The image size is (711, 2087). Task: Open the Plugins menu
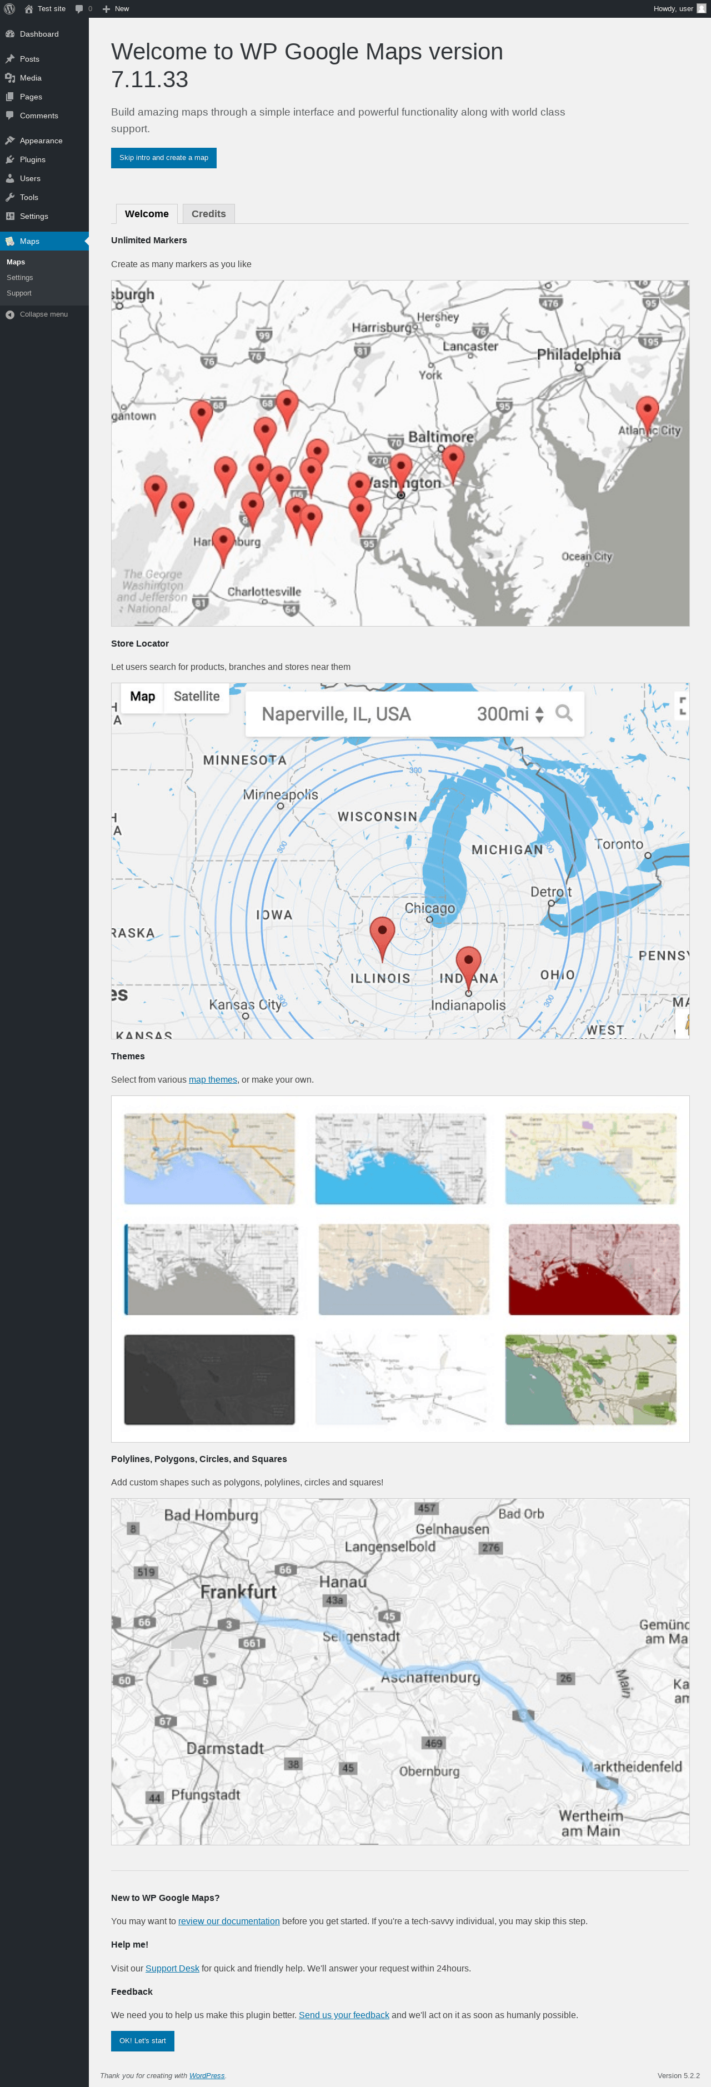coord(44,159)
